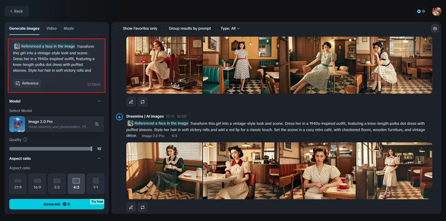Select the 4:3 aspect ratio

[x=76, y=184]
